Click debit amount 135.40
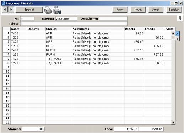Image resolution: width=184 pixels, height=133 pixels. 138,42
